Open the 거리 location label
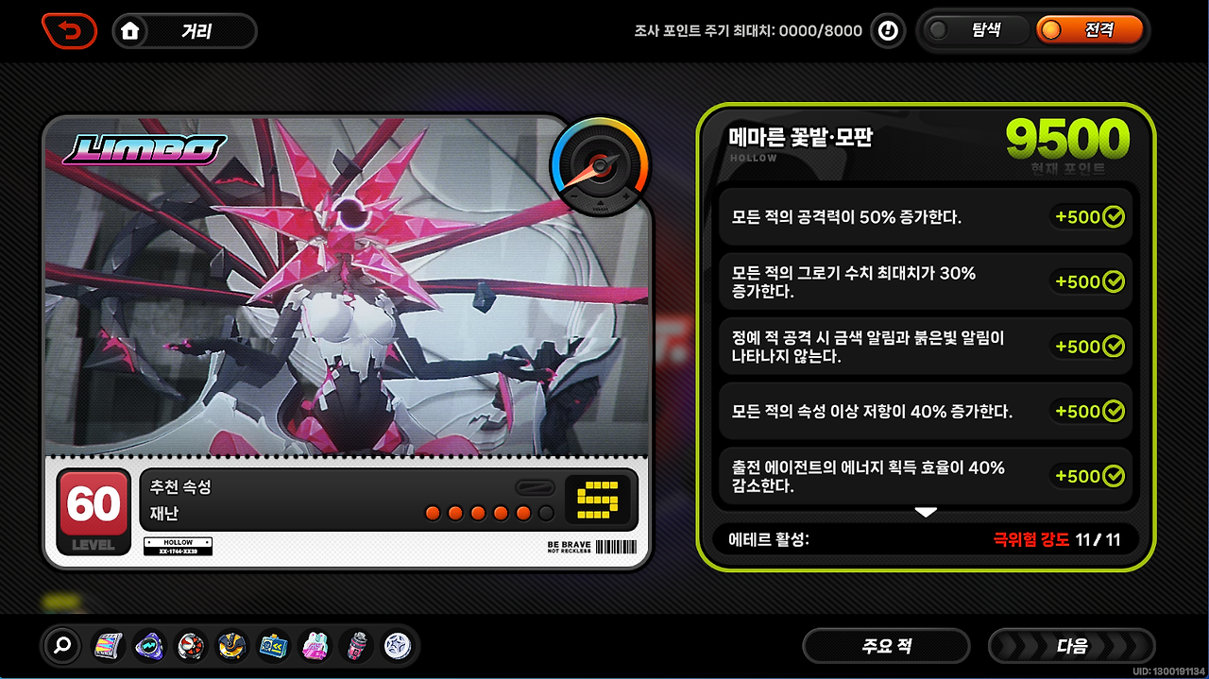 click(196, 31)
